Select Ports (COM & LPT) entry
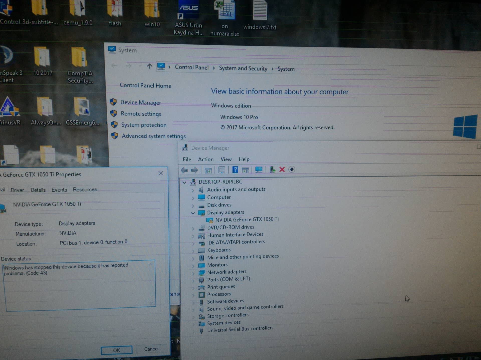 (228, 279)
